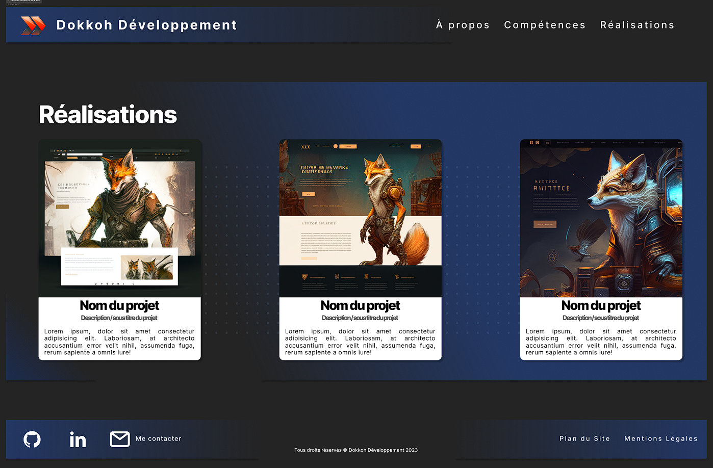Screen dimensions: 713x468
Task: Open the rightmost blue armored fox screenshot
Action: [x=601, y=218]
